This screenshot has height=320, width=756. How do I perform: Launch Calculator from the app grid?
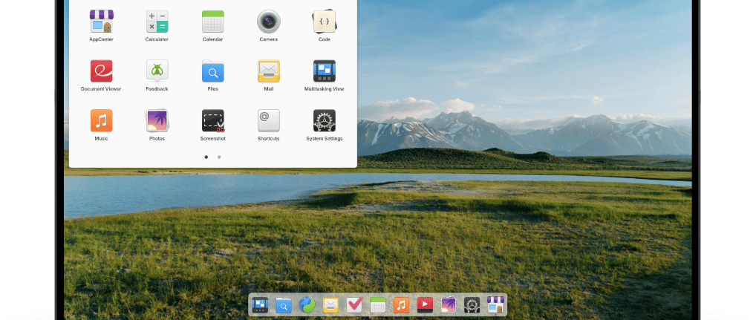[157, 22]
